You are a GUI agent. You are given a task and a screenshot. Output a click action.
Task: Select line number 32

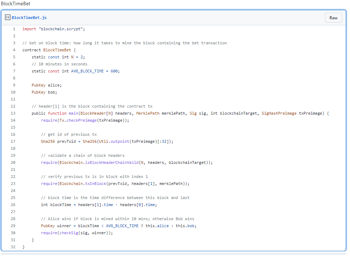click(13, 247)
